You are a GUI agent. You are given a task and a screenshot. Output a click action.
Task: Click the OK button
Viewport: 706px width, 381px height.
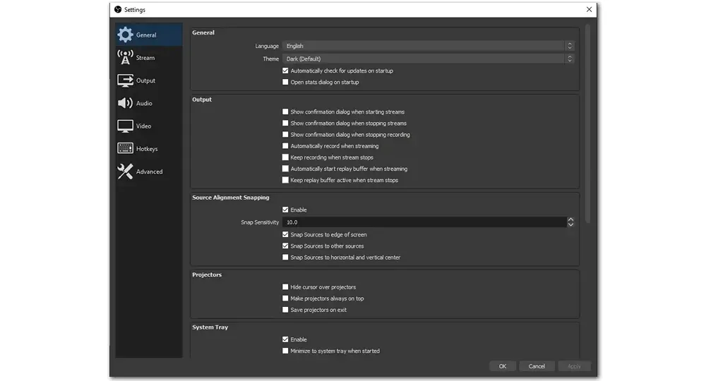pos(503,366)
